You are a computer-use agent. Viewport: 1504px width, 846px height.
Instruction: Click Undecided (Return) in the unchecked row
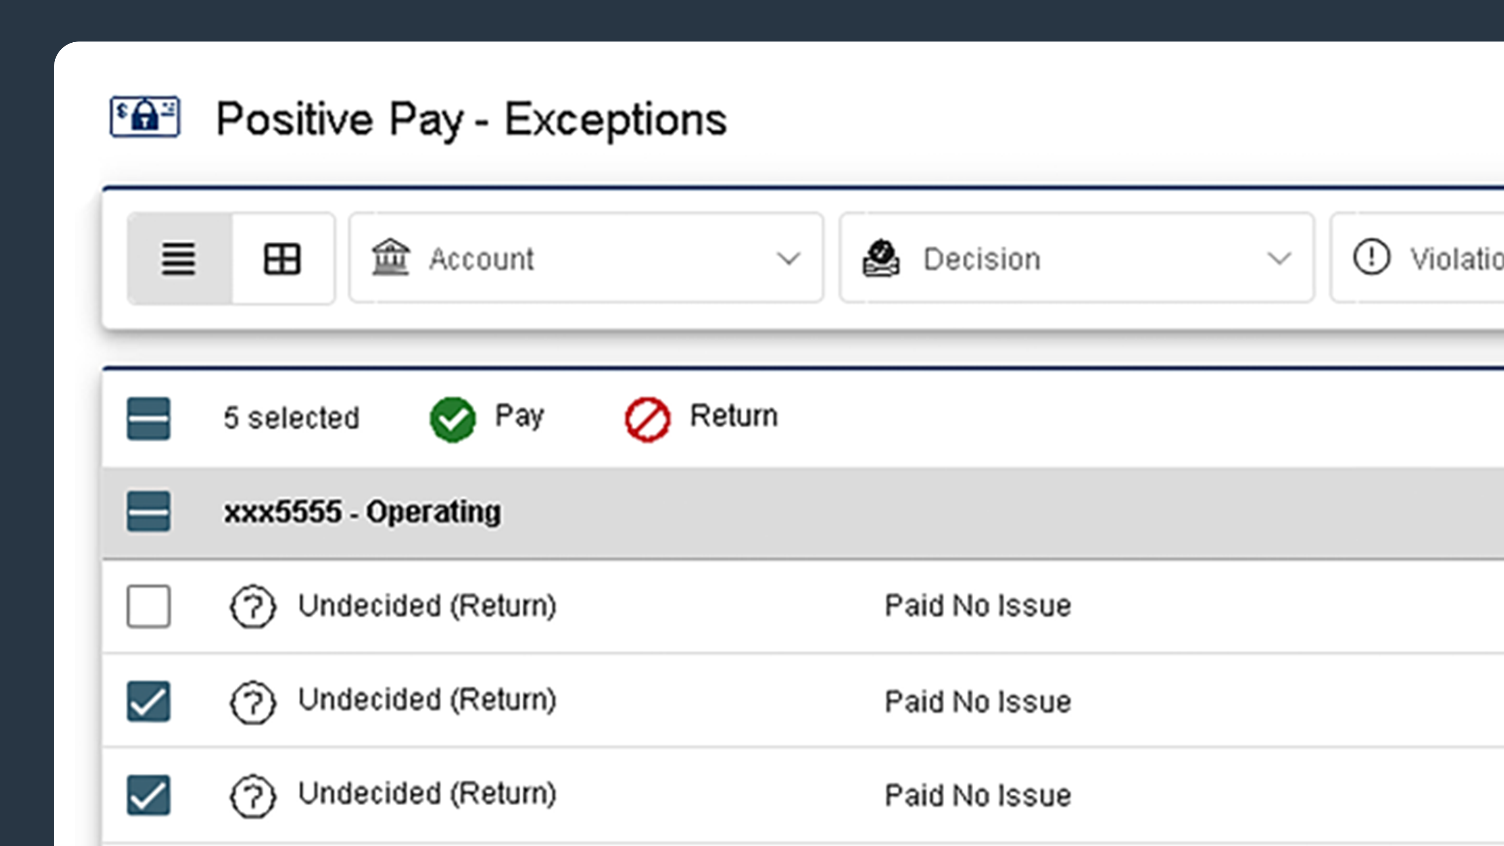pyautogui.click(x=427, y=606)
